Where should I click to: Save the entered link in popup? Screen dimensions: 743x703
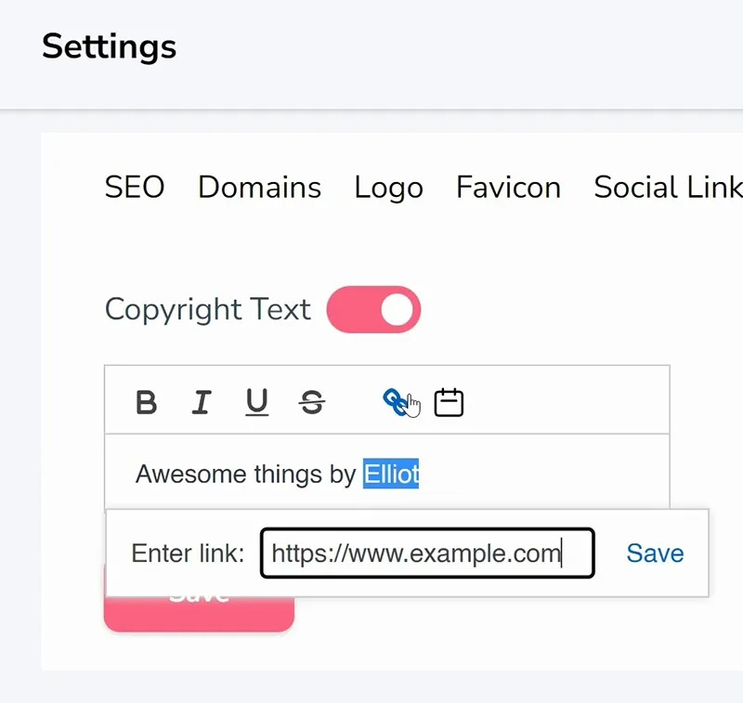point(655,553)
